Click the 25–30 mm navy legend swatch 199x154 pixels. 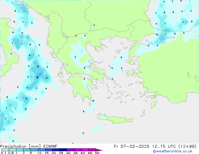click(63, 150)
